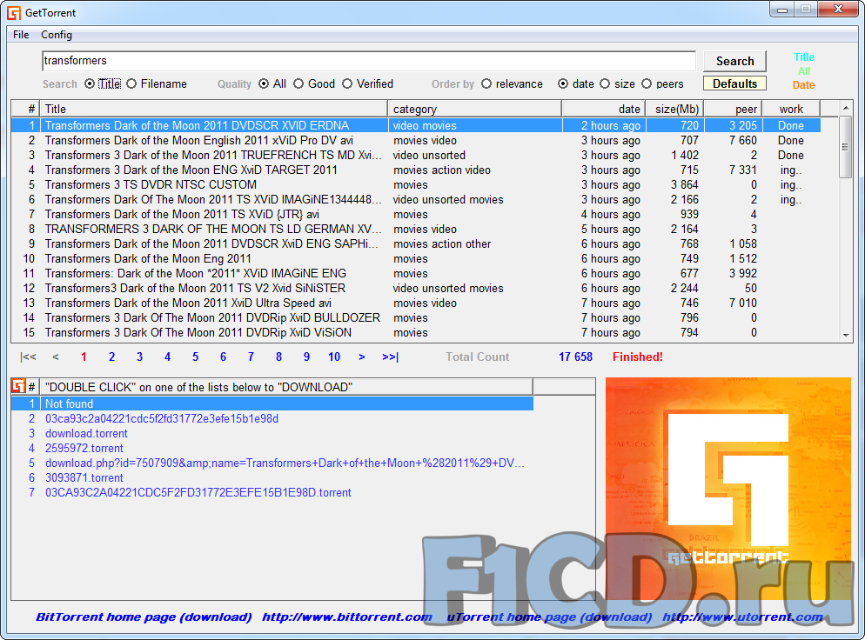Open the Config menu
The height and width of the screenshot is (640, 865).
point(57,35)
